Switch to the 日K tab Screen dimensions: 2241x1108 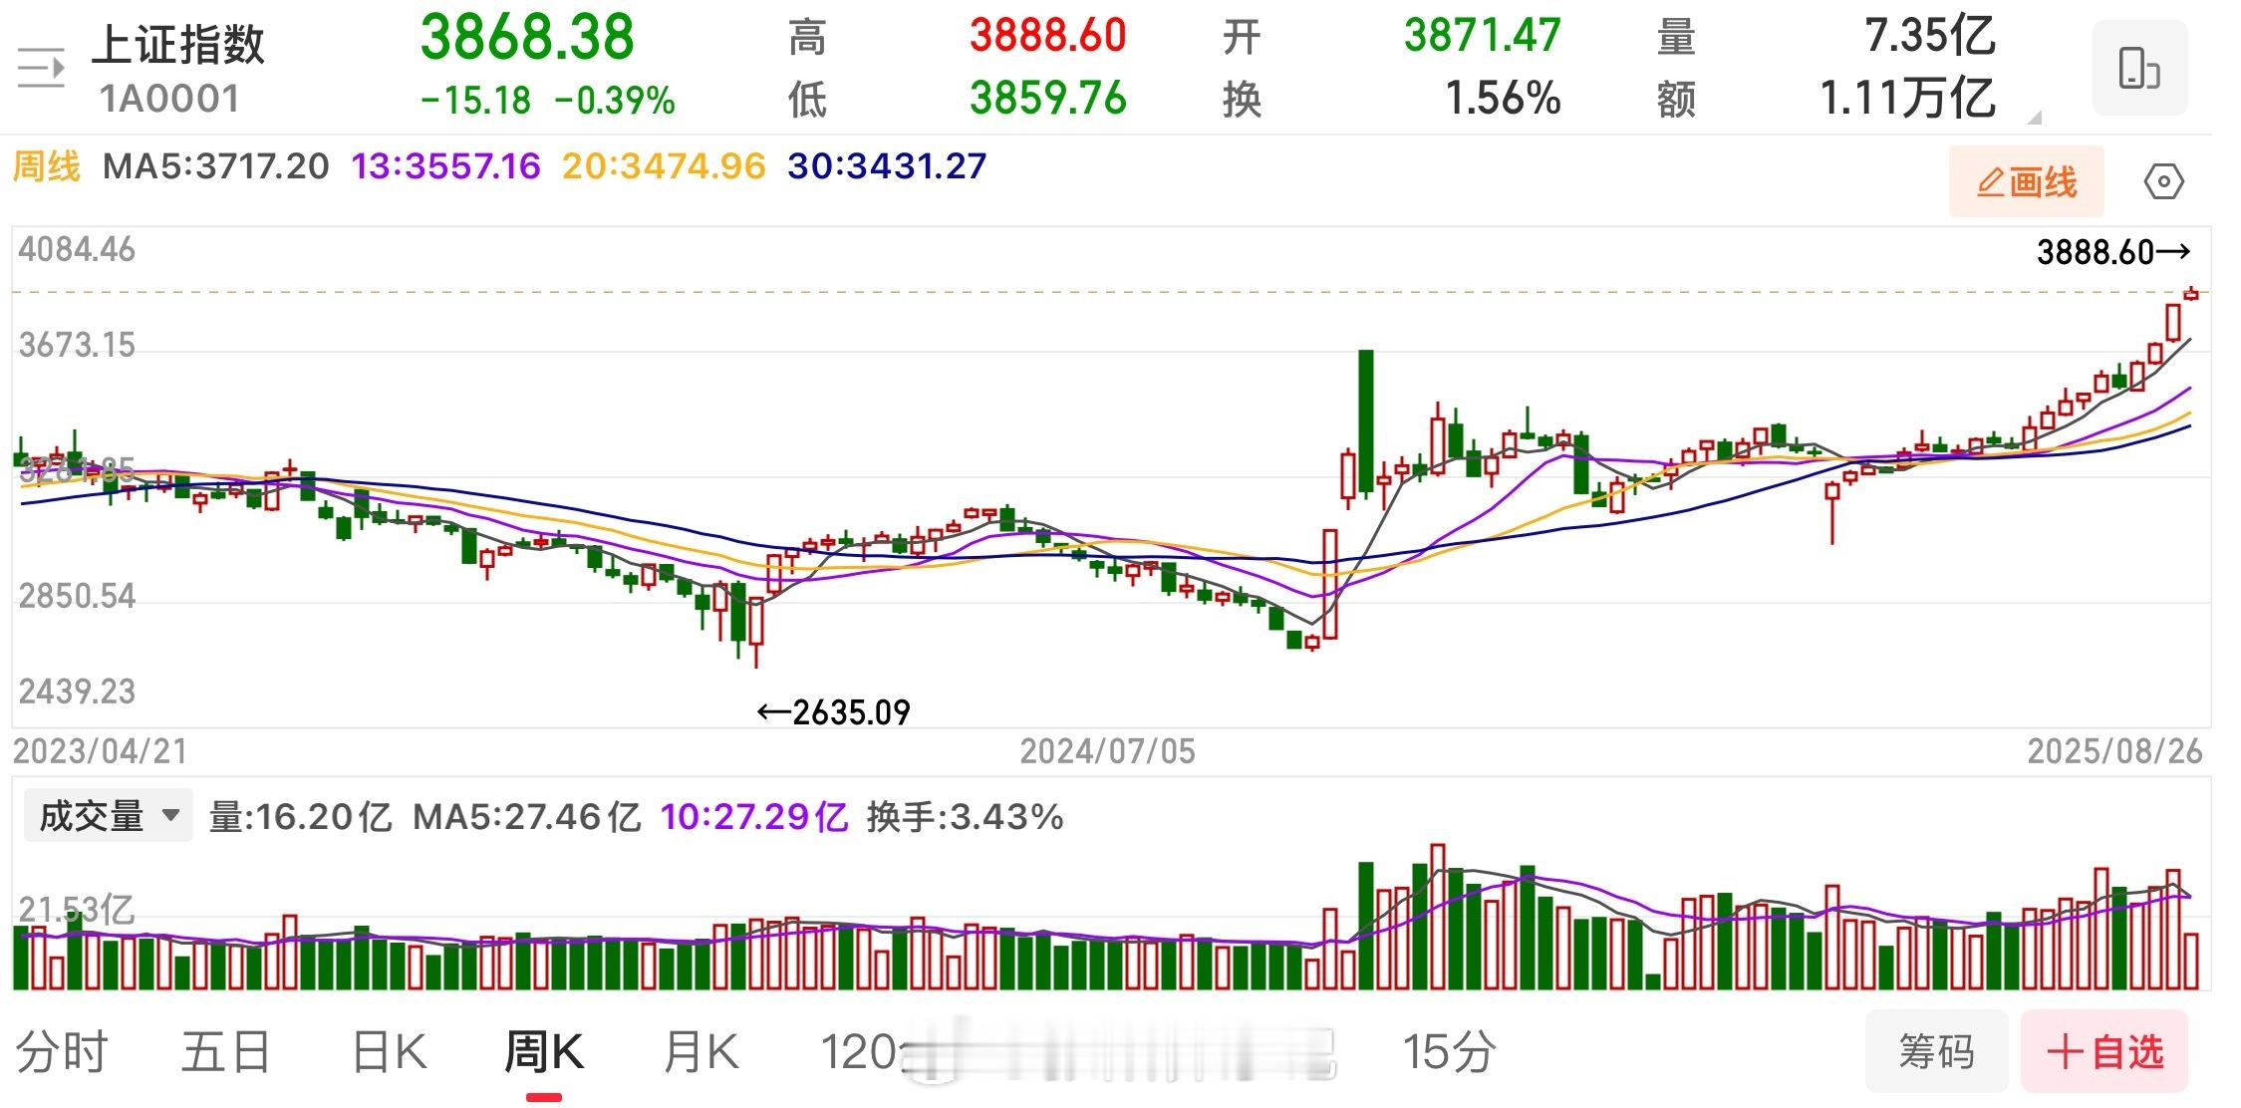click(x=390, y=1052)
